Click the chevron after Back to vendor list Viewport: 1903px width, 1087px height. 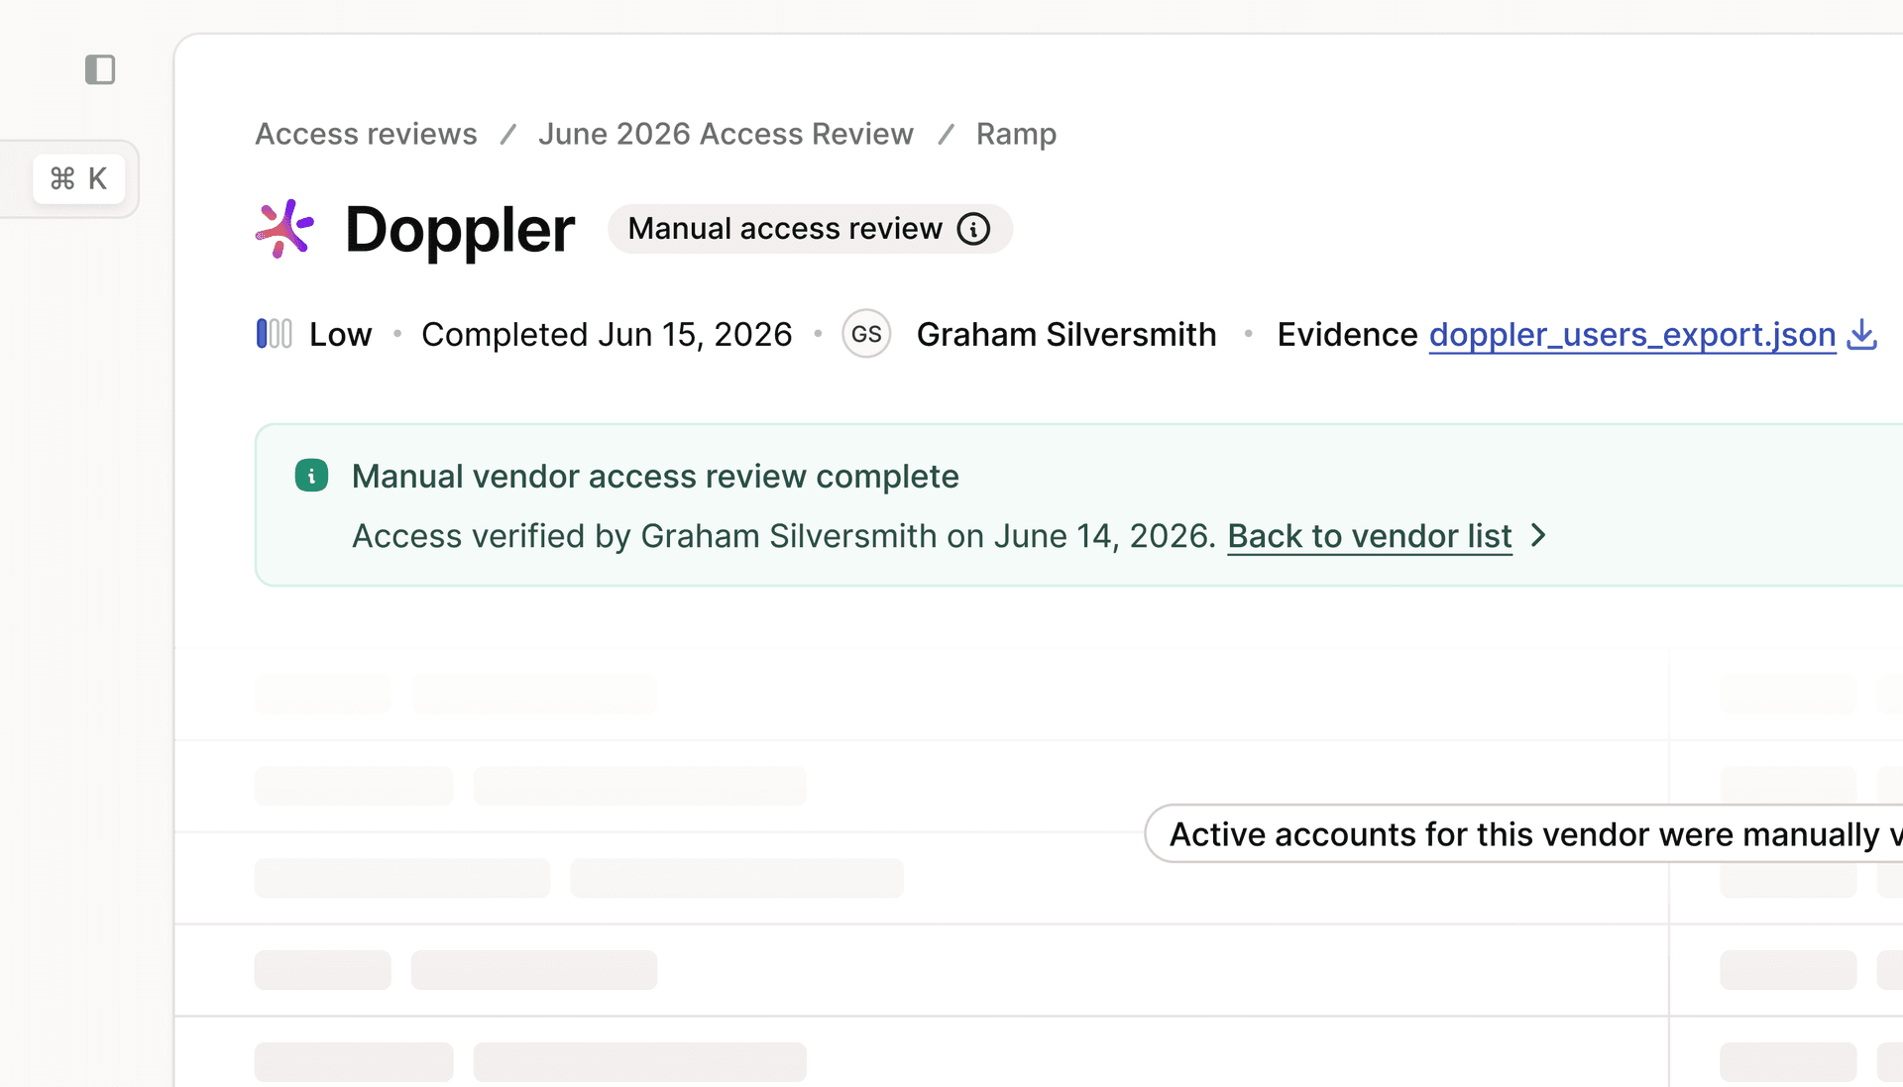pyautogui.click(x=1538, y=536)
